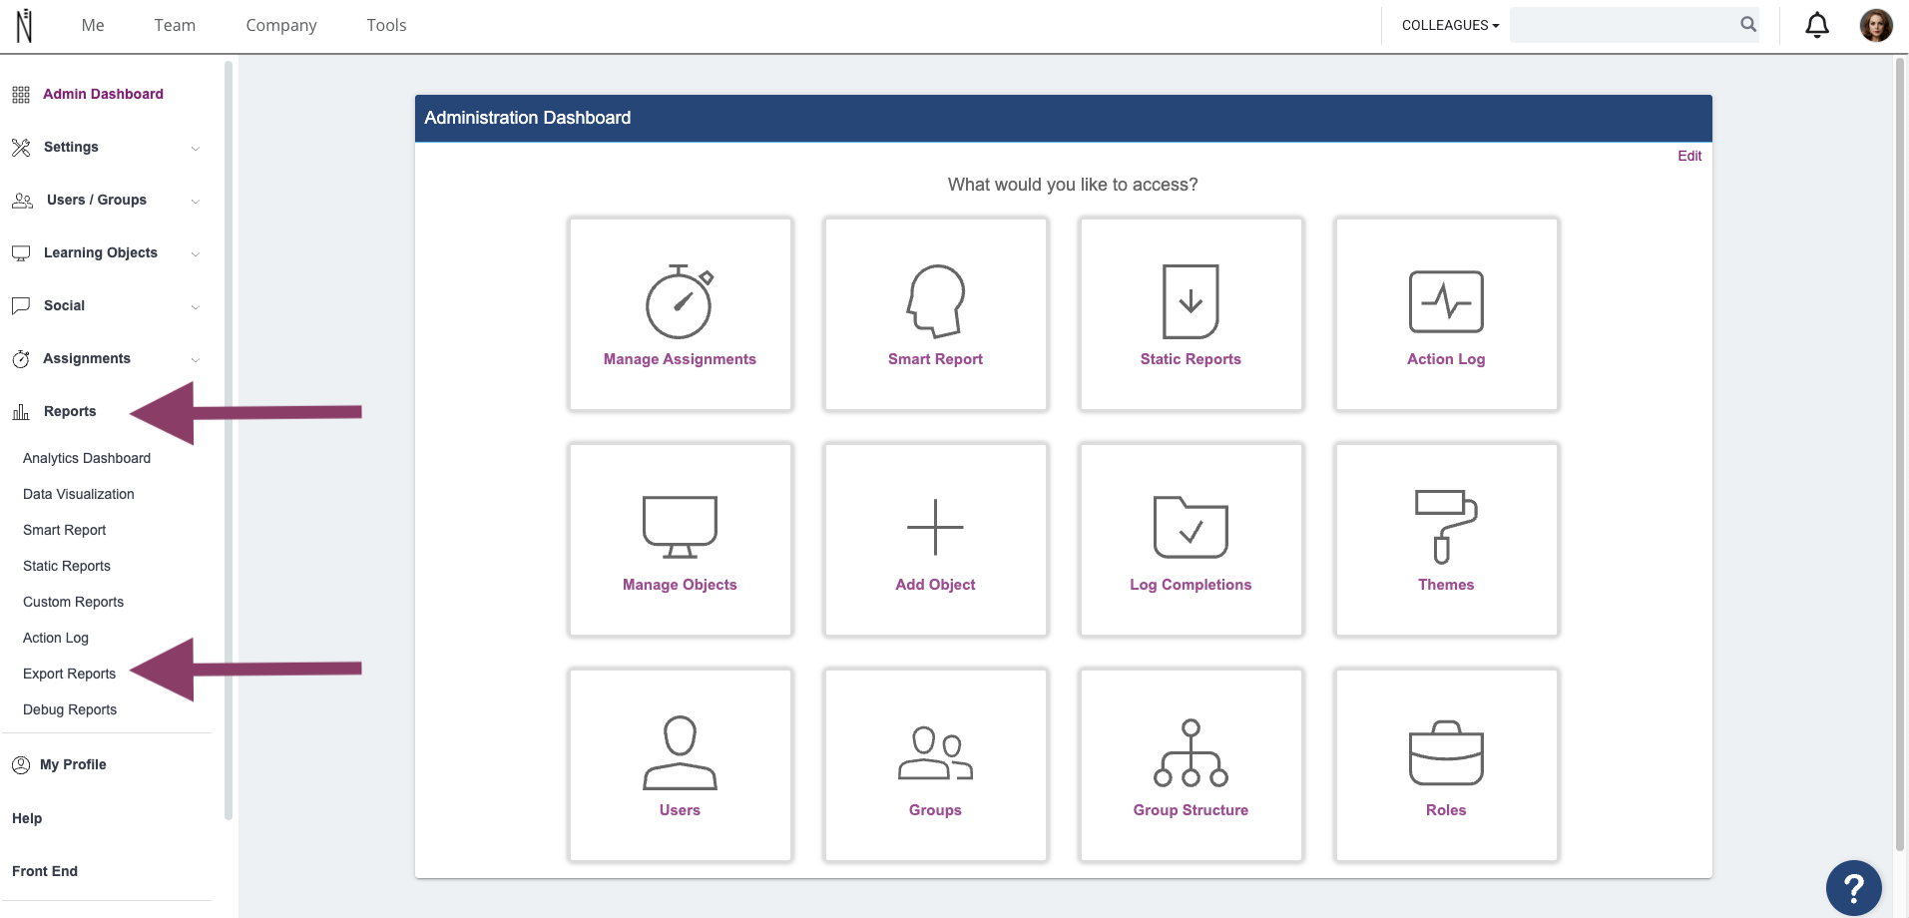Viewport: 1909px width, 918px height.
Task: Select Analytics Dashboard under Reports
Action: (x=87, y=458)
